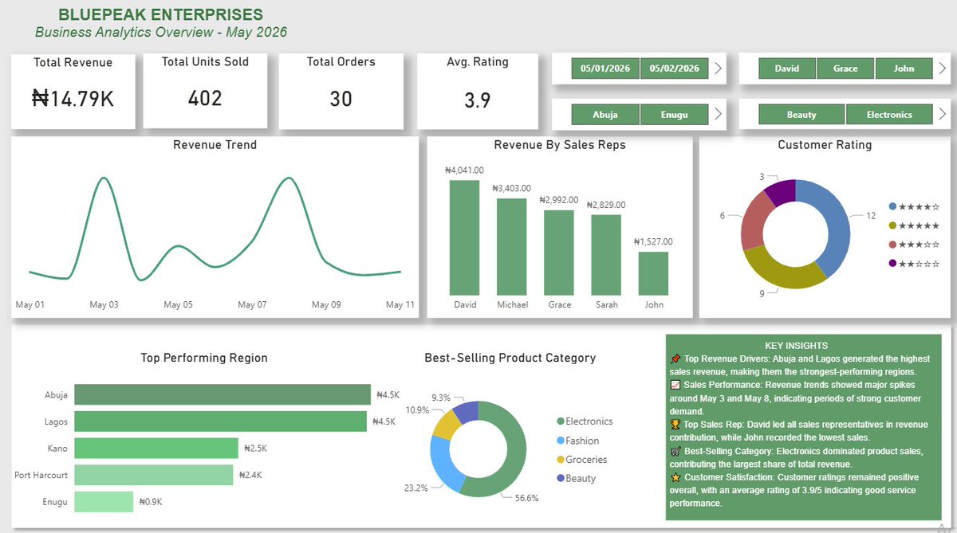This screenshot has height=533, width=957.
Task: Expand the date slicer with its arrow
Action: point(718,69)
